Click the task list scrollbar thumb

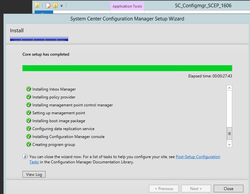pos(229,134)
